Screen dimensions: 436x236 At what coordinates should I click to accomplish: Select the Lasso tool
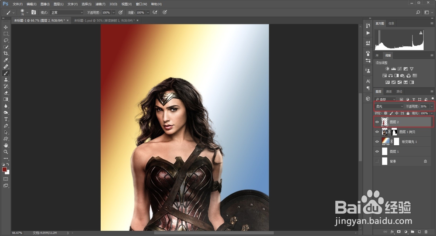point(6,41)
